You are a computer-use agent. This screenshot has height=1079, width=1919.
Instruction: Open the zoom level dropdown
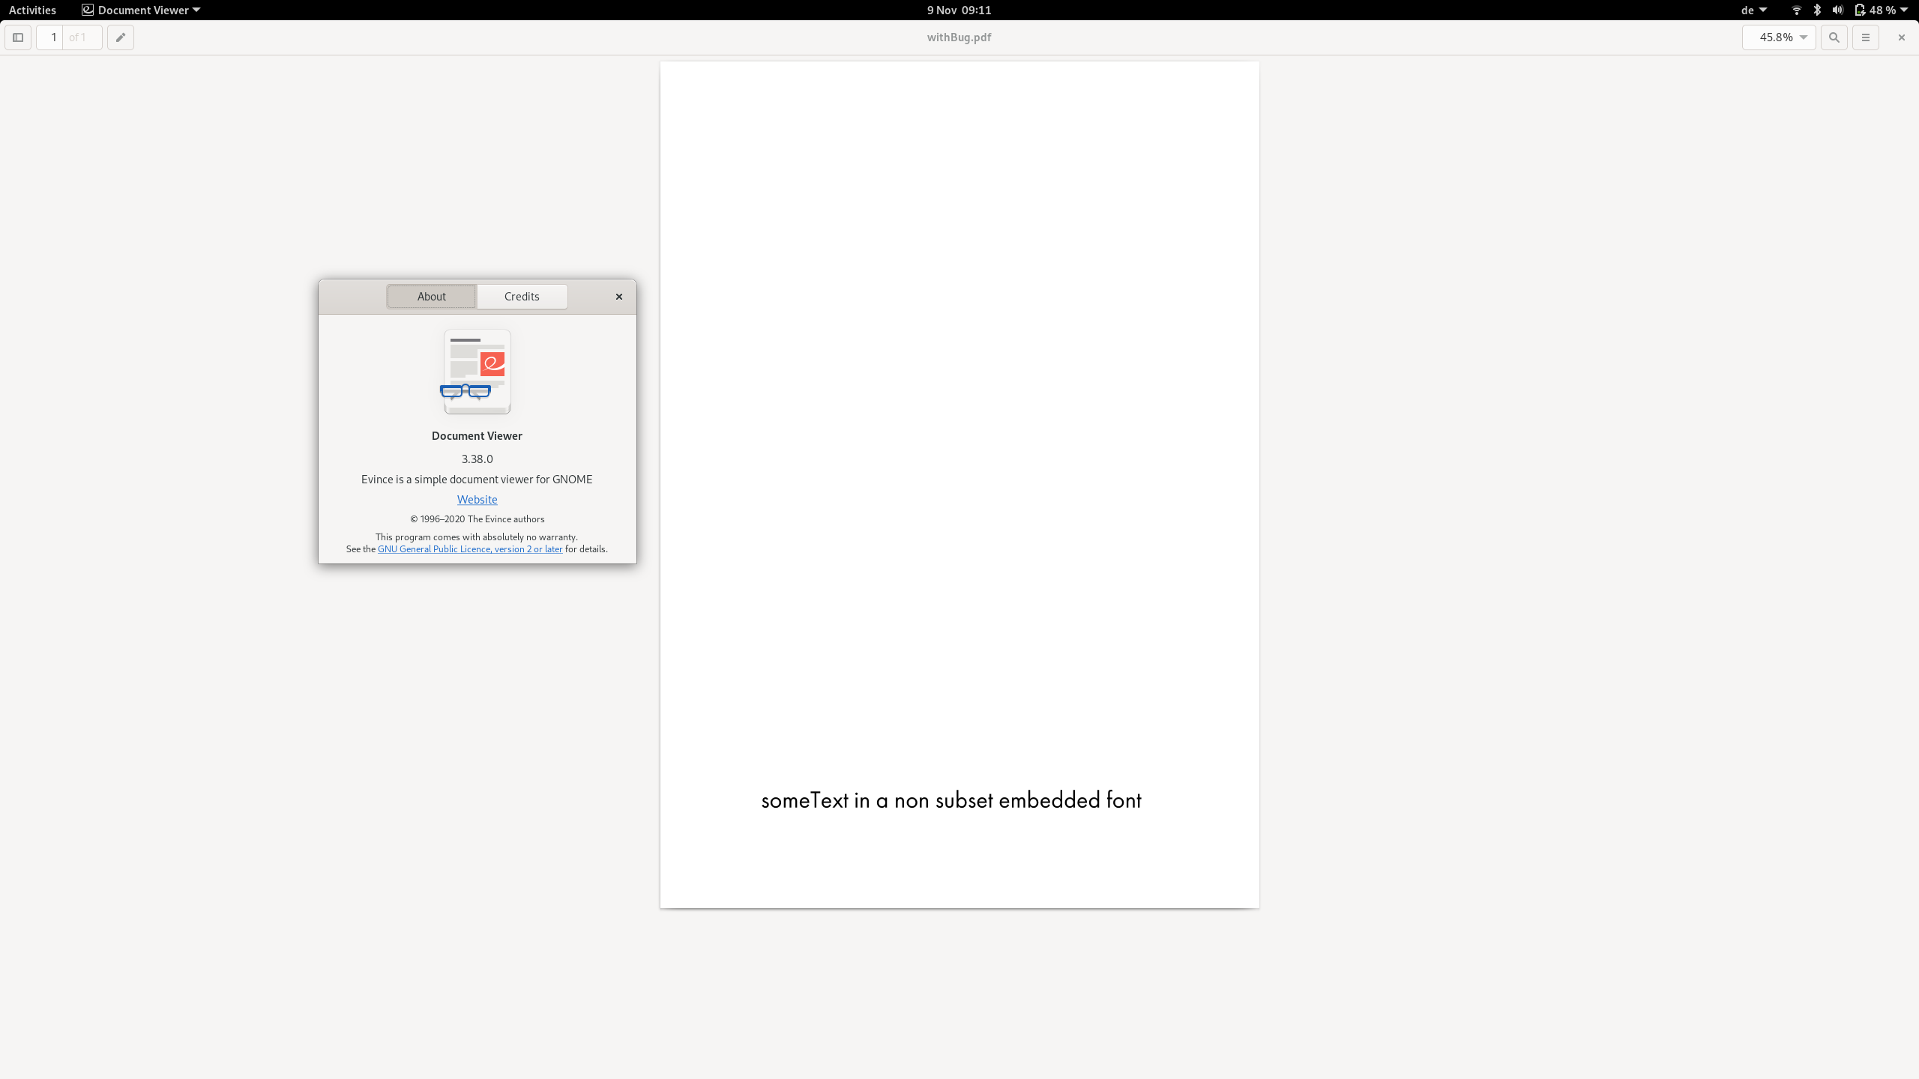[x=1779, y=37]
